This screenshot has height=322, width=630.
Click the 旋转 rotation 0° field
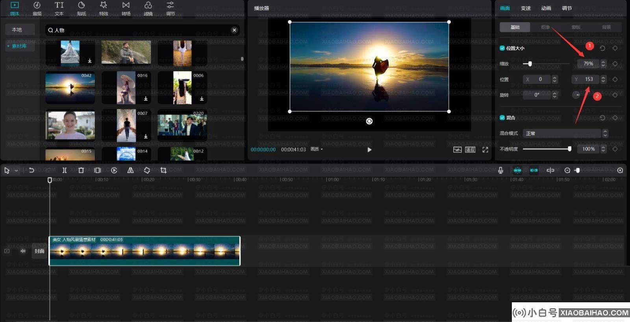pos(537,95)
